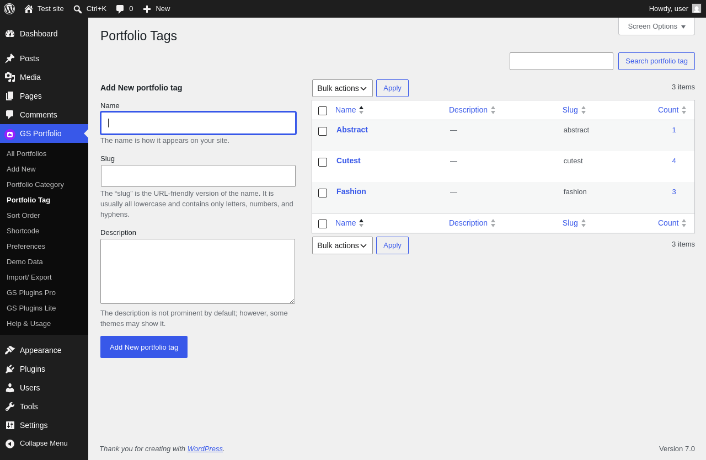Tick the select-all checkbox in table footer
Image resolution: width=706 pixels, height=460 pixels.
click(x=323, y=224)
